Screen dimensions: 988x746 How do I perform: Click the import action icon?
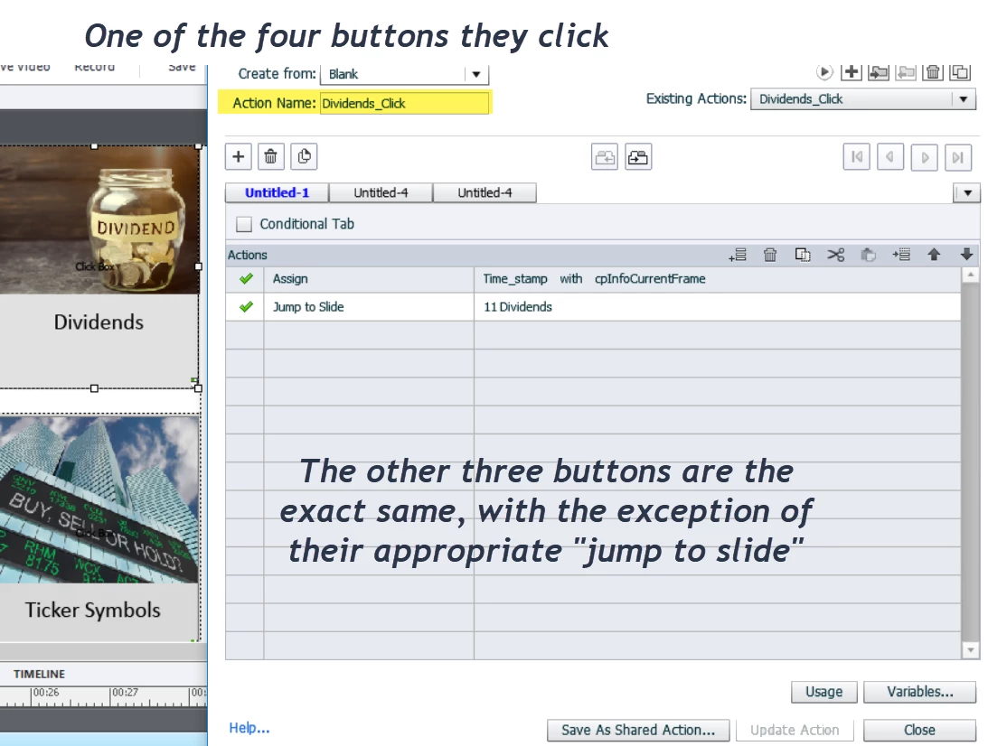879,72
